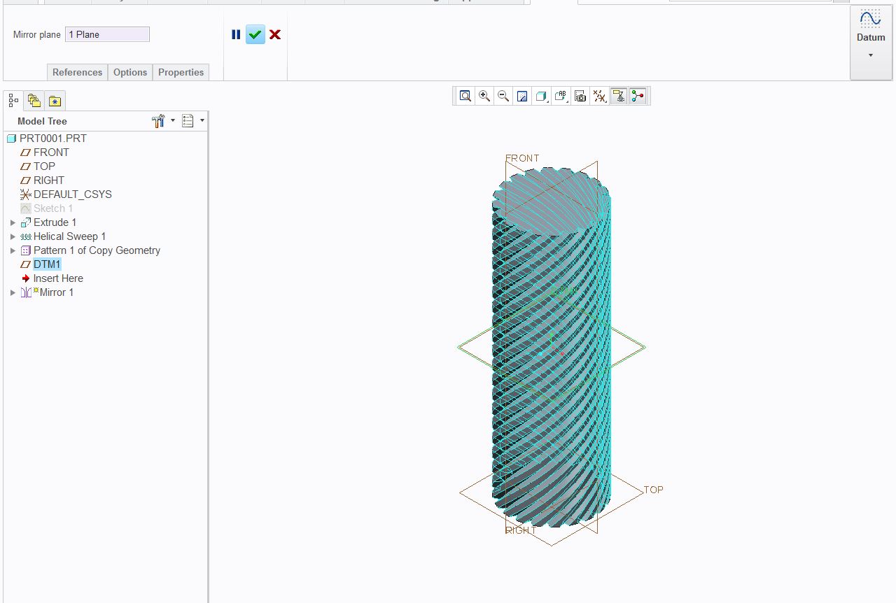Screen dimensions: 896x603
Task: Expand the Extrude 1 tree node
Action: pyautogui.click(x=13, y=222)
